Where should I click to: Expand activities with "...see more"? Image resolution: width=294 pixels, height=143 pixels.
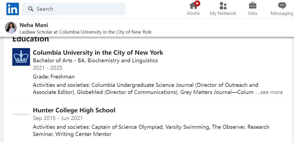click(269, 92)
